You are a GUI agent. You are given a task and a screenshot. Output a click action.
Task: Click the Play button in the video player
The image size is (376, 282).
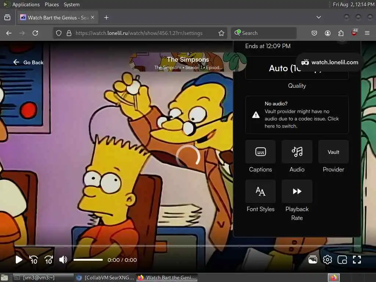pyautogui.click(x=19, y=260)
